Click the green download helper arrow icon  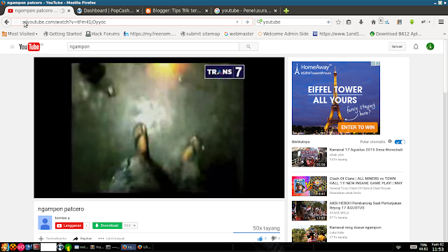[x=412, y=22]
